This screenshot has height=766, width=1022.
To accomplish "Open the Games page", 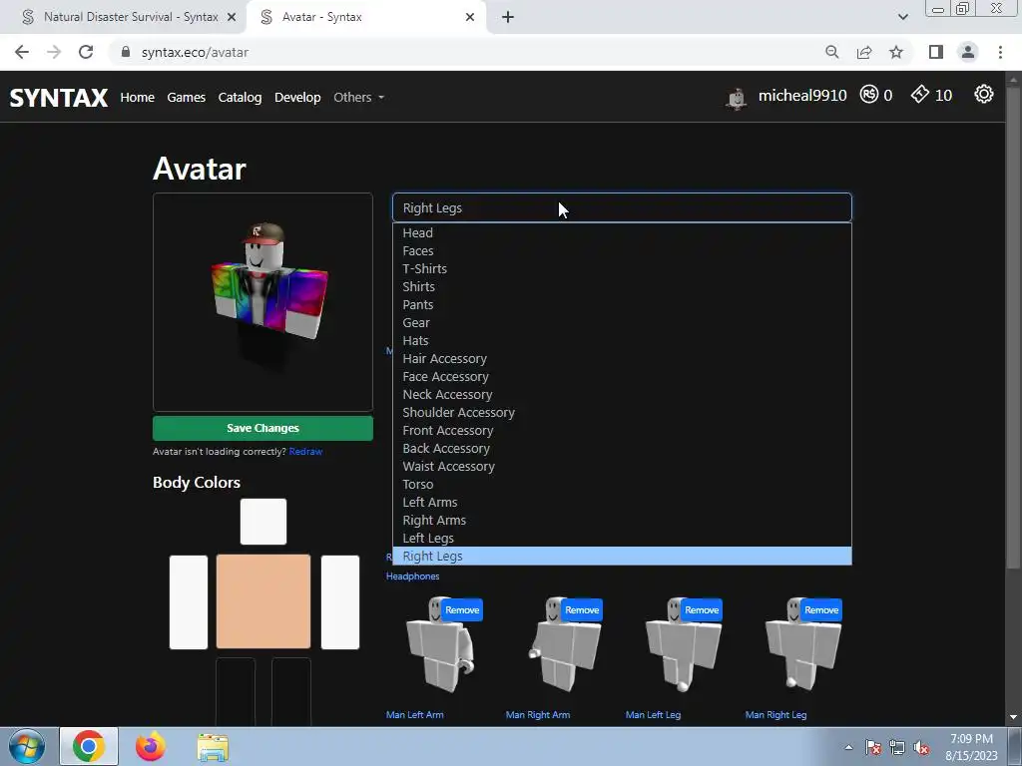I will pos(186,97).
